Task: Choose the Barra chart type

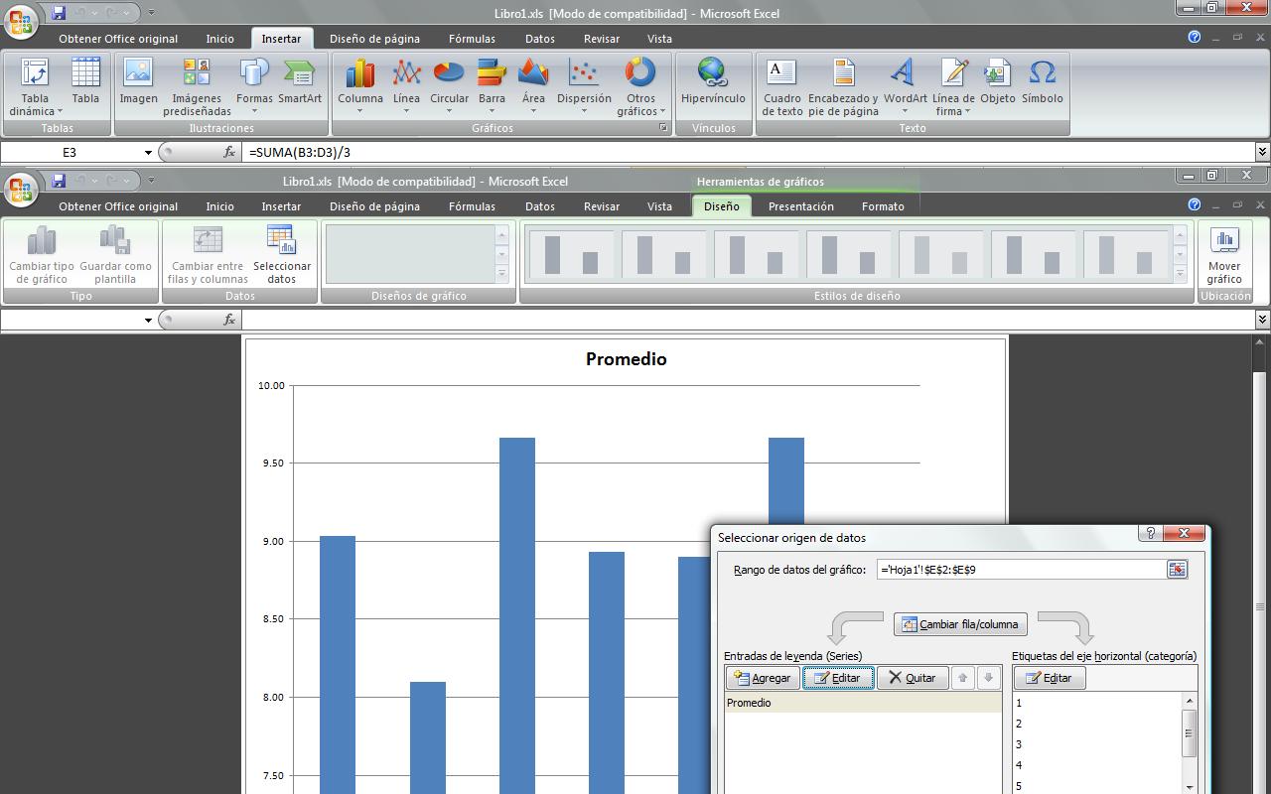Action: pyautogui.click(x=492, y=86)
